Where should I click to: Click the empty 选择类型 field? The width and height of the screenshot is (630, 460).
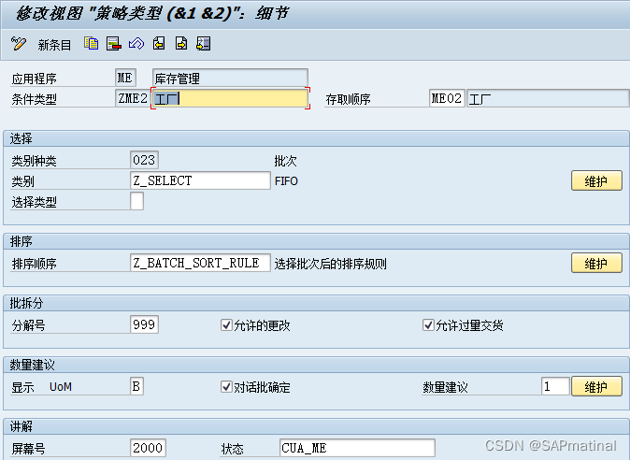[137, 201]
